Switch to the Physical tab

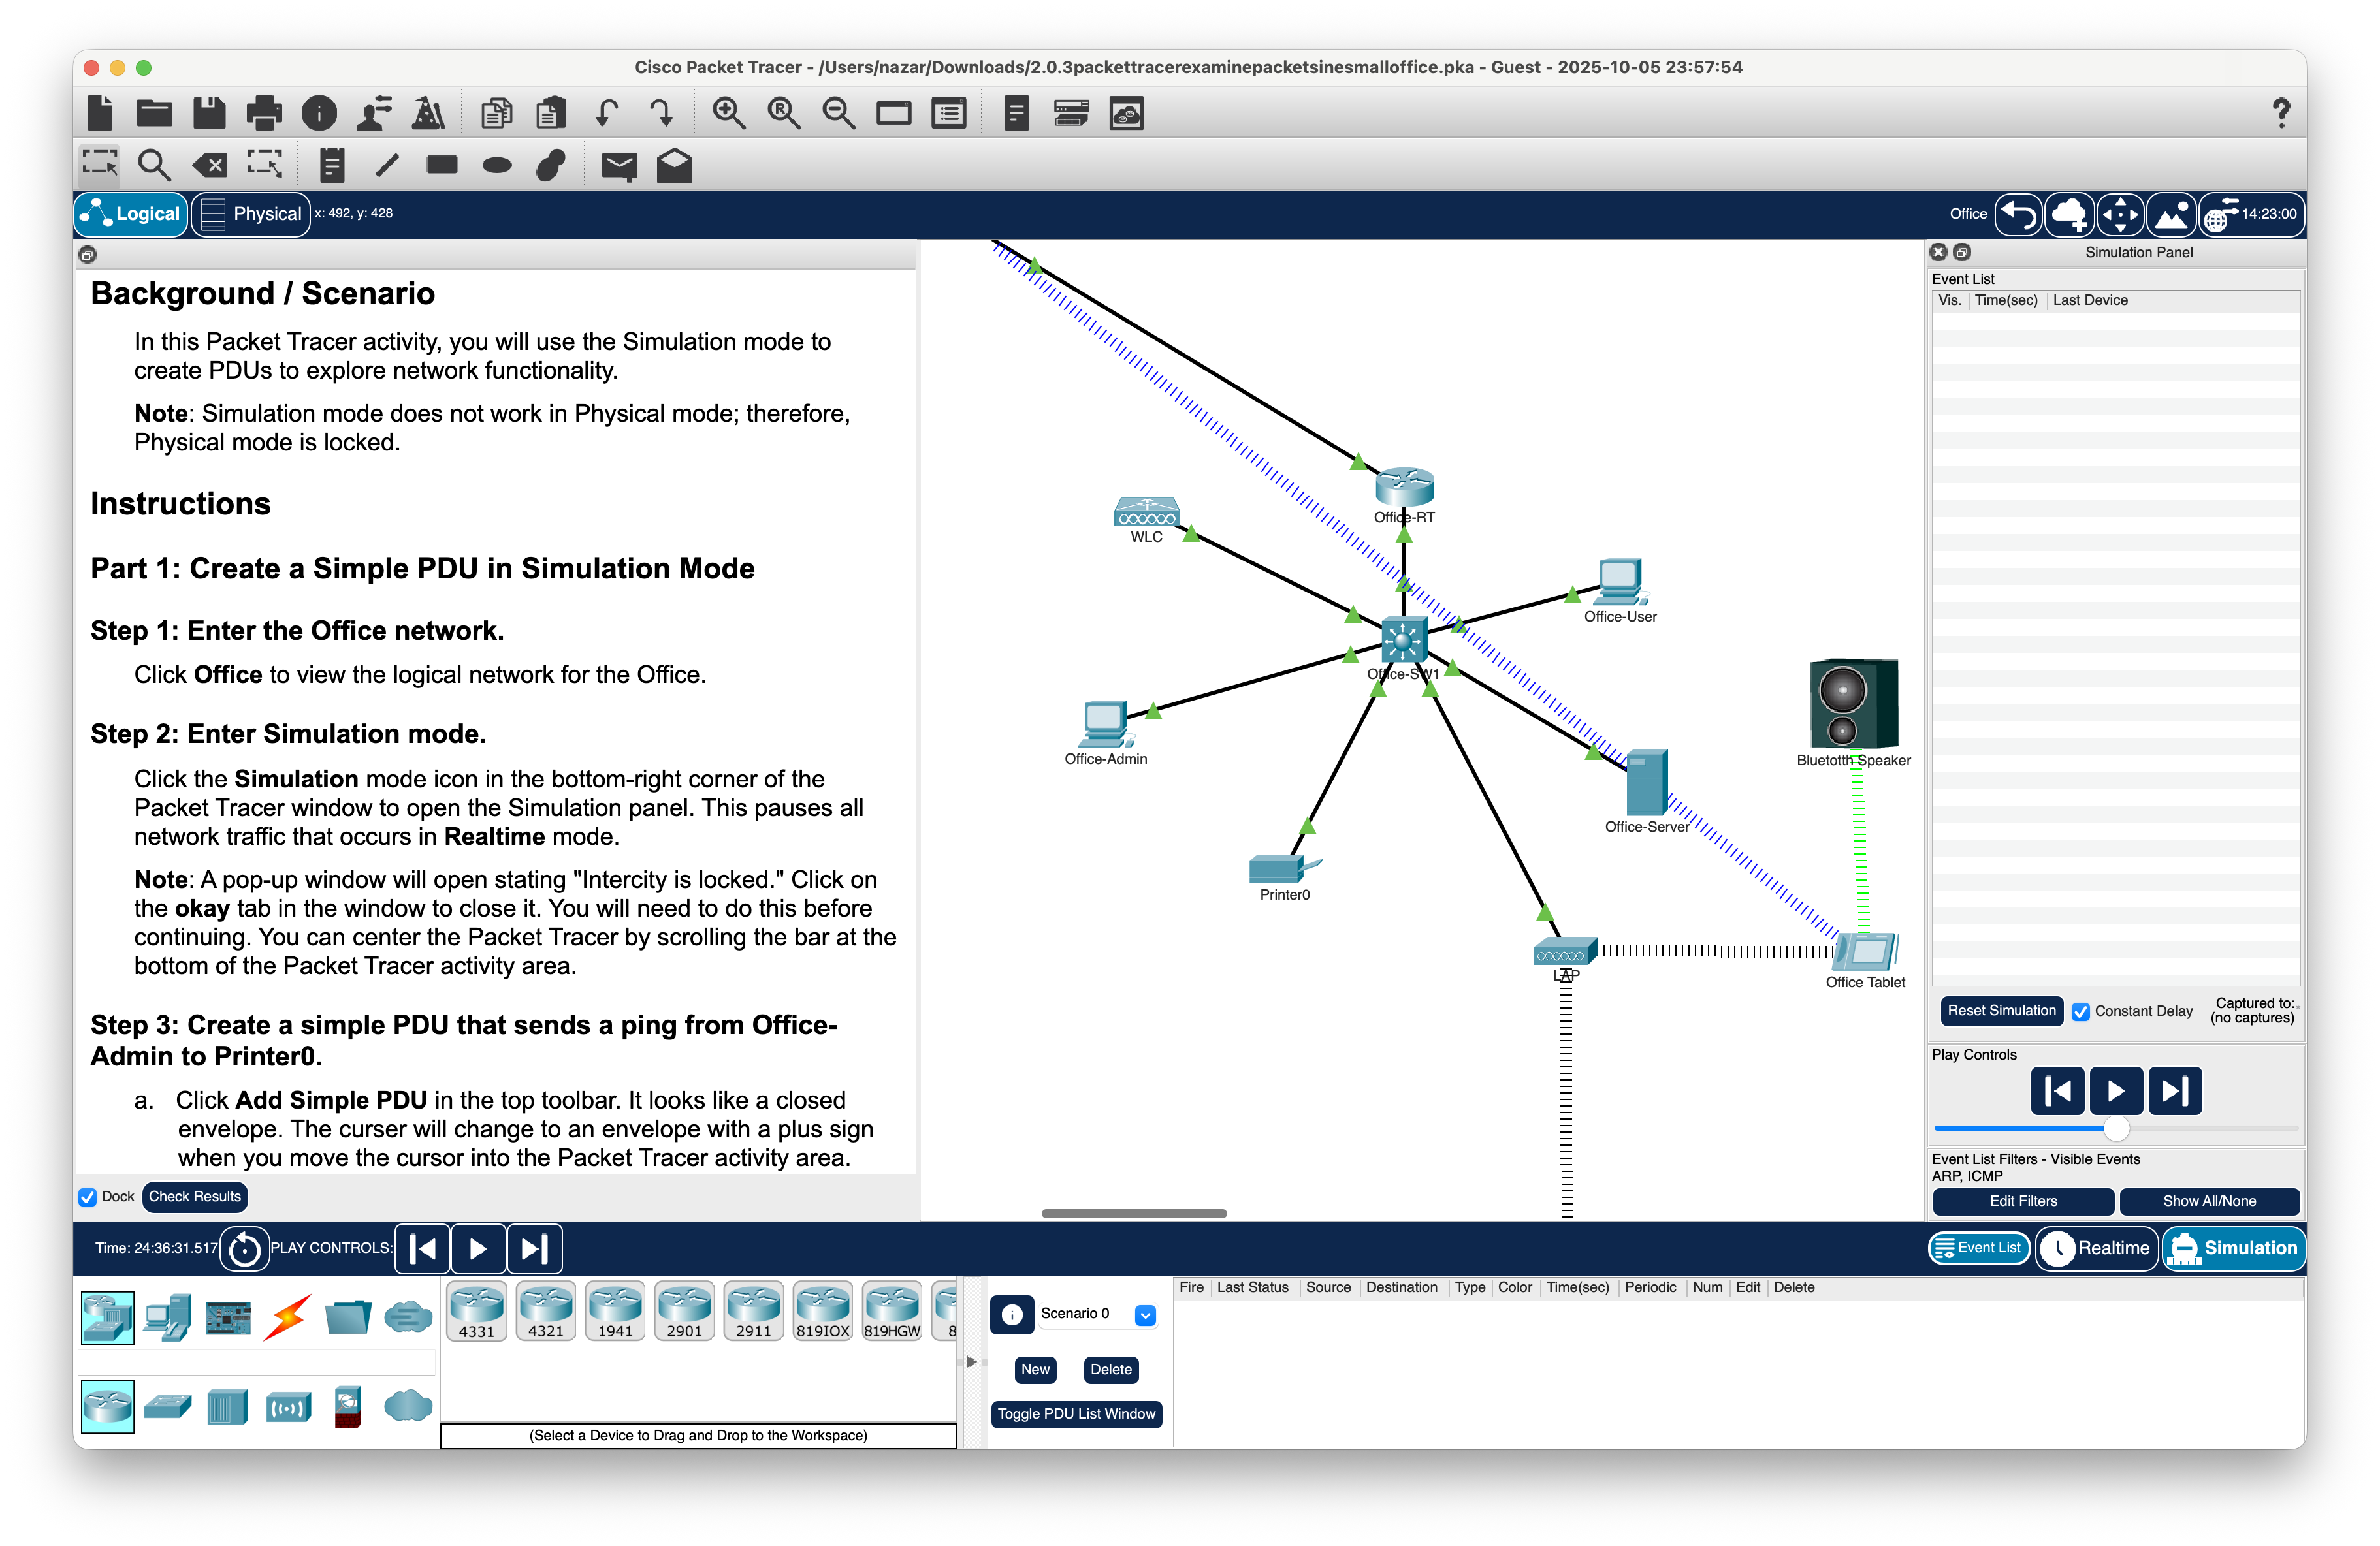pos(250,214)
